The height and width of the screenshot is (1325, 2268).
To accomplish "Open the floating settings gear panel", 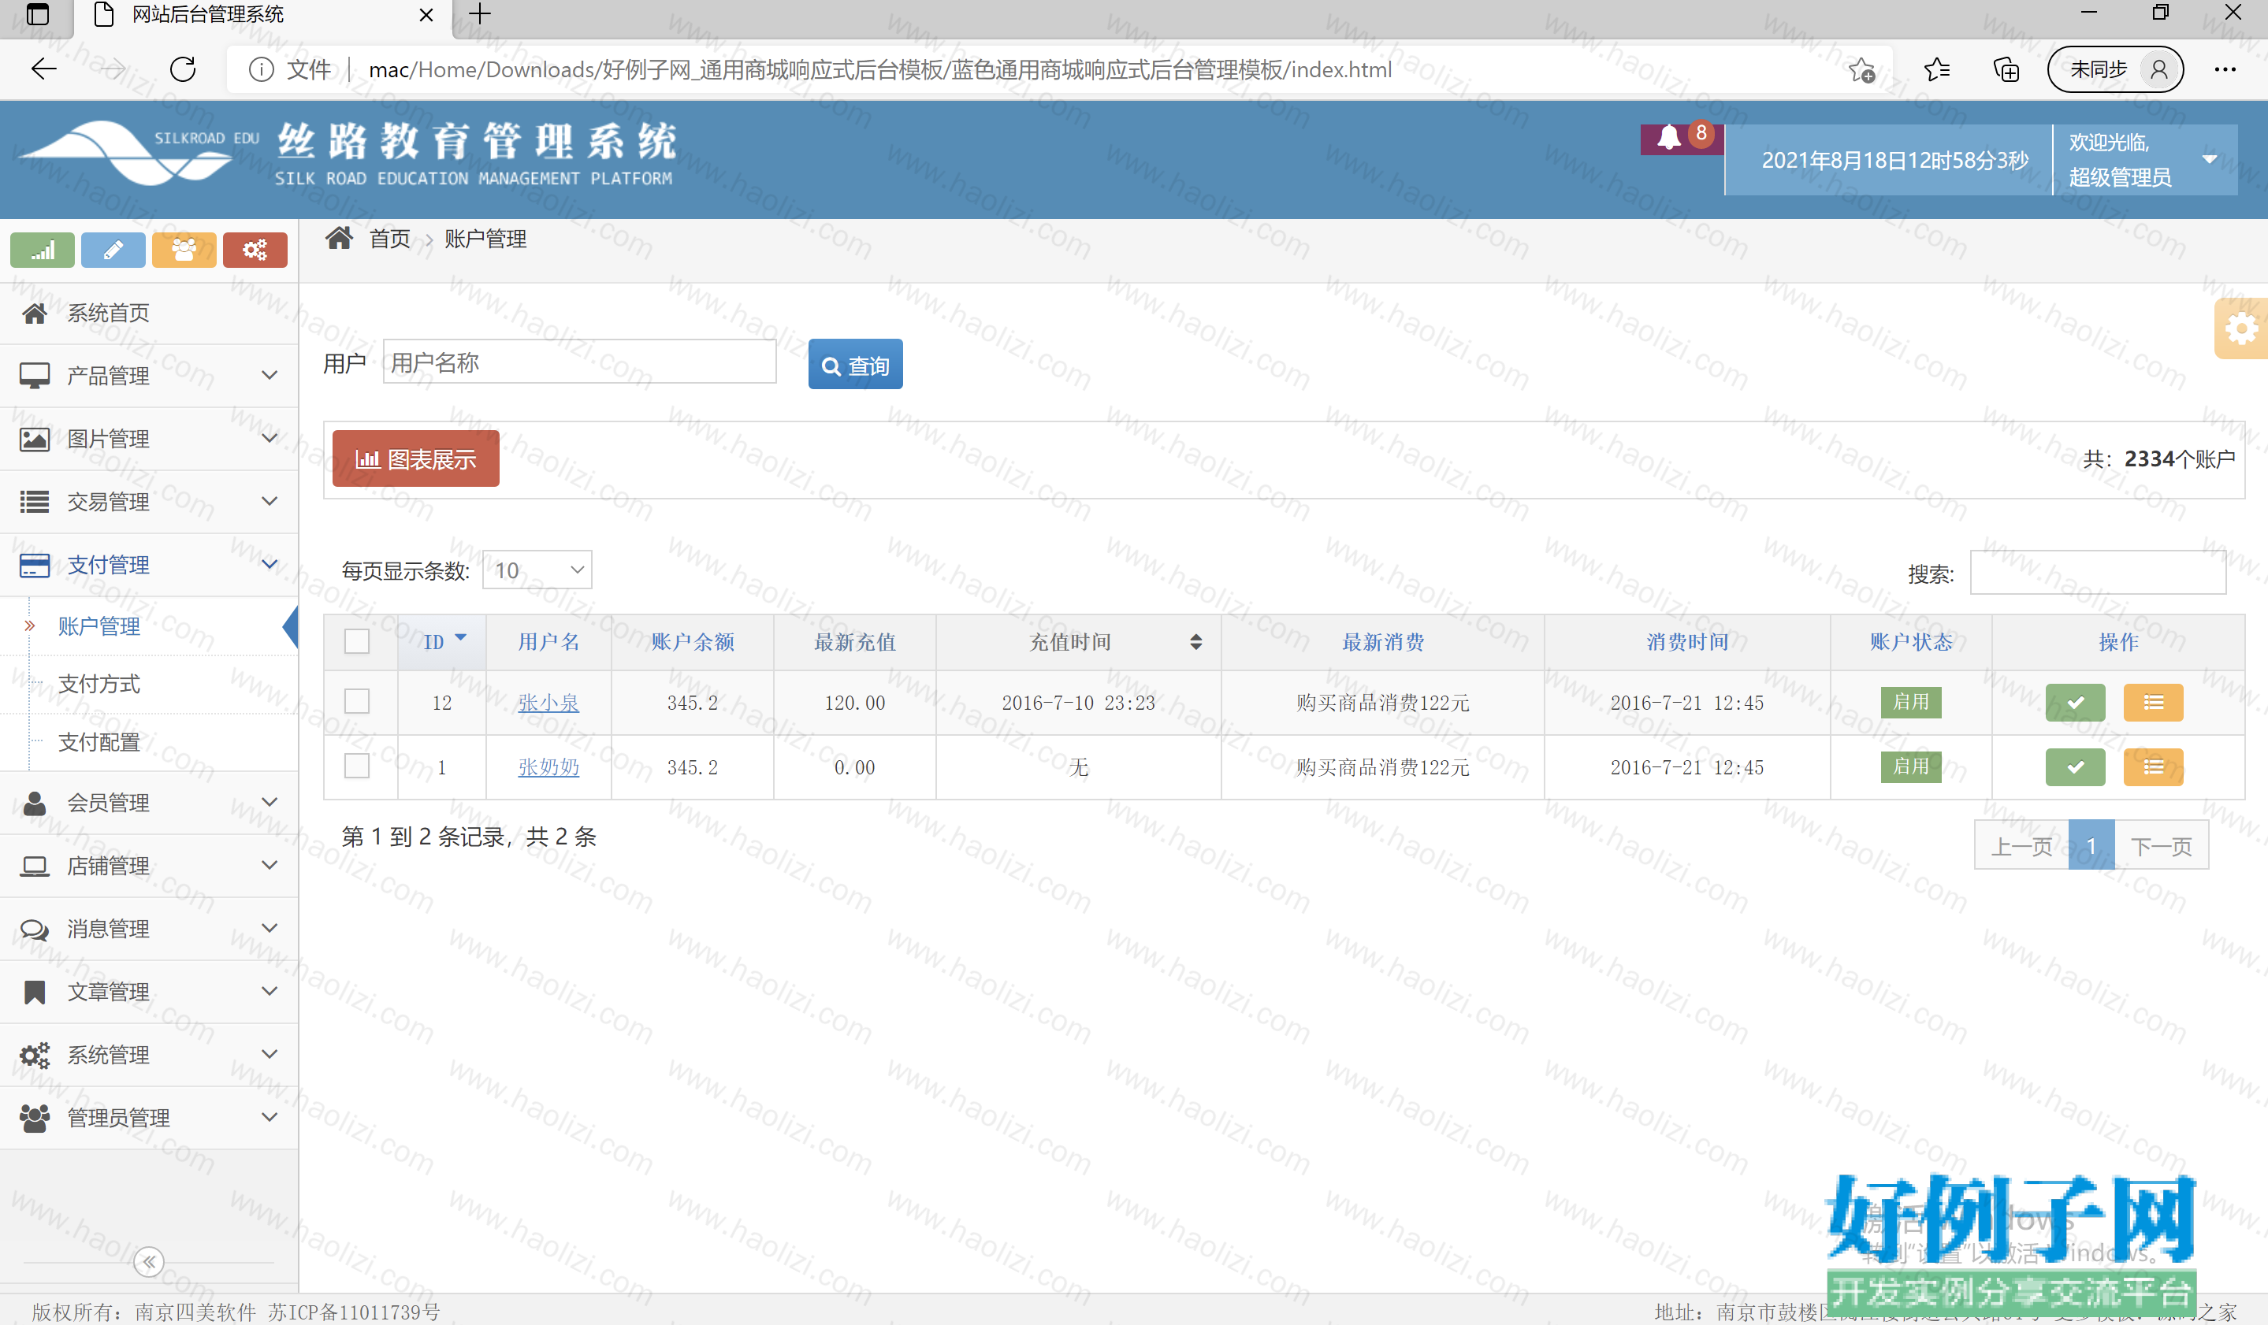I will pyautogui.click(x=2241, y=328).
